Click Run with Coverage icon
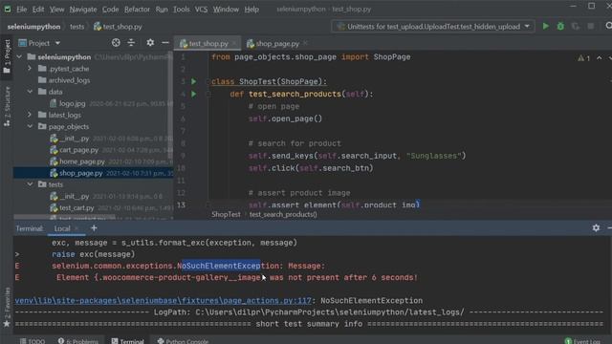The height and width of the screenshot is (344, 612). (x=576, y=26)
